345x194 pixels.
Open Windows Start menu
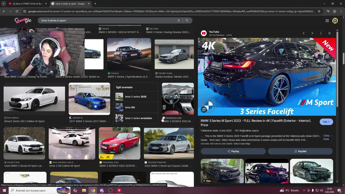click(x=4, y=190)
